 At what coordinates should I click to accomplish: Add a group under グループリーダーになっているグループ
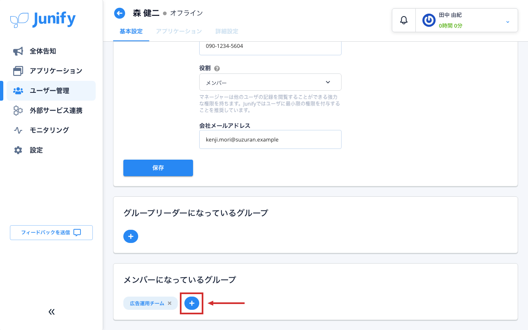[131, 236]
